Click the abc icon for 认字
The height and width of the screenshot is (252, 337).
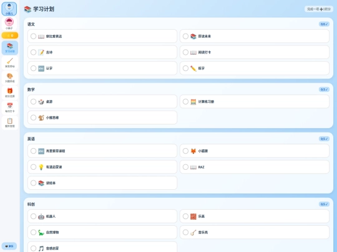point(41,68)
